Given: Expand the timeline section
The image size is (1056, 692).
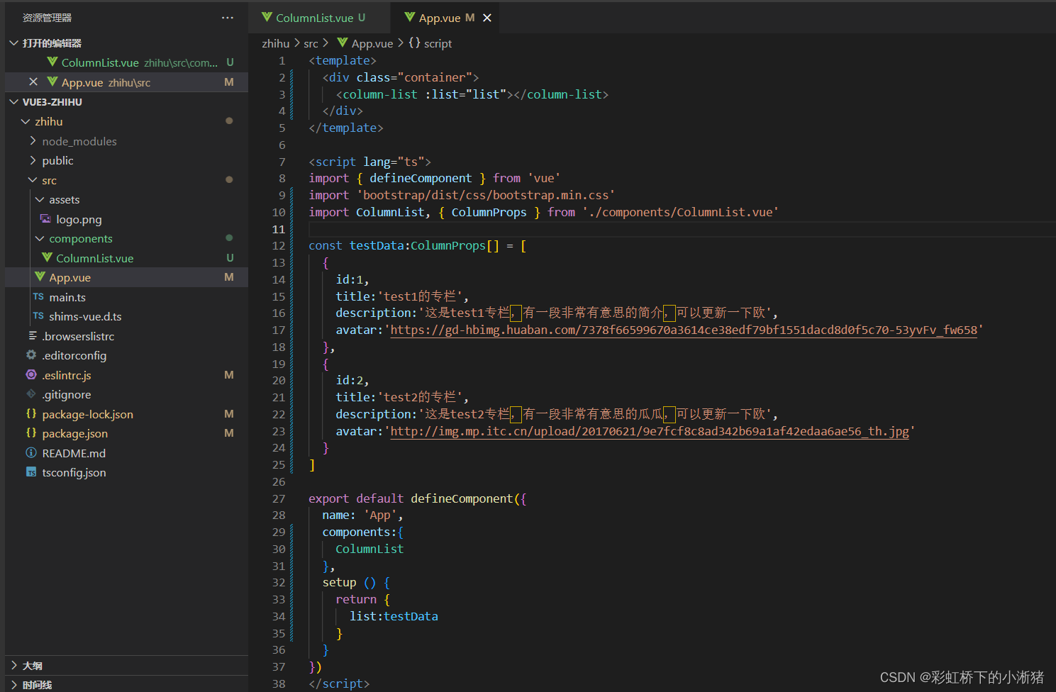Looking at the screenshot, I should 13,684.
